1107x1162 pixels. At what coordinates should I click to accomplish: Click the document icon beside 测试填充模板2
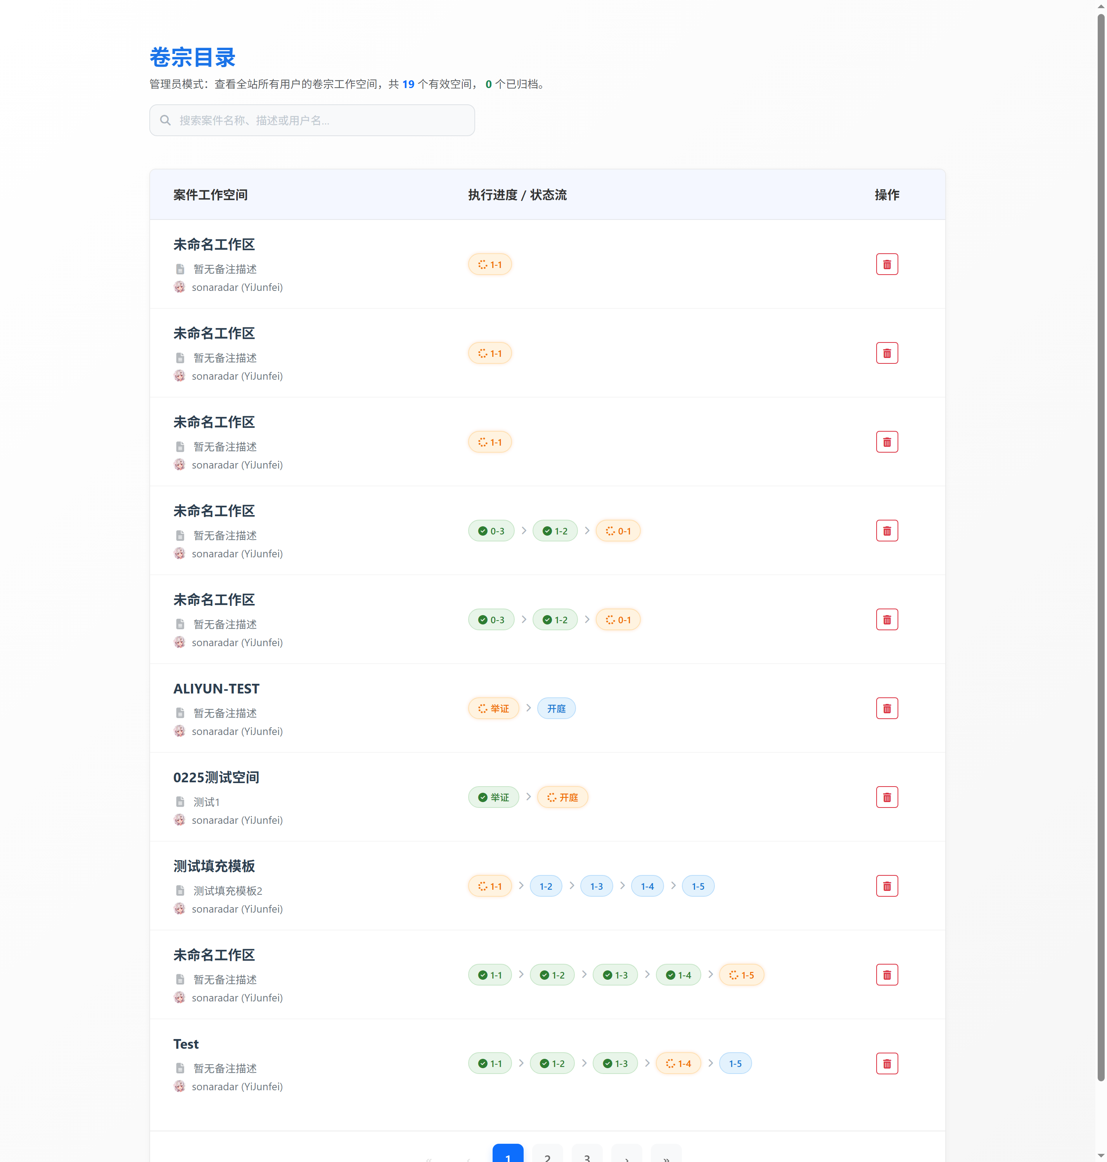181,891
